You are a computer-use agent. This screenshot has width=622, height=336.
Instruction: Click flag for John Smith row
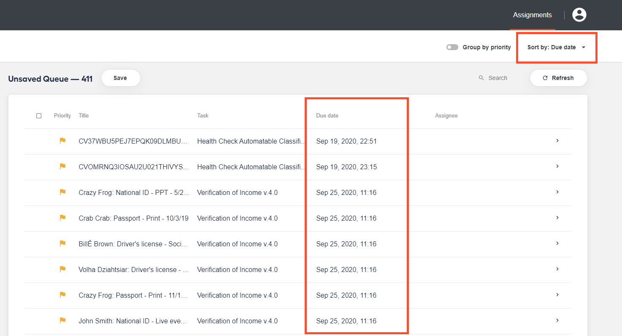(62, 321)
